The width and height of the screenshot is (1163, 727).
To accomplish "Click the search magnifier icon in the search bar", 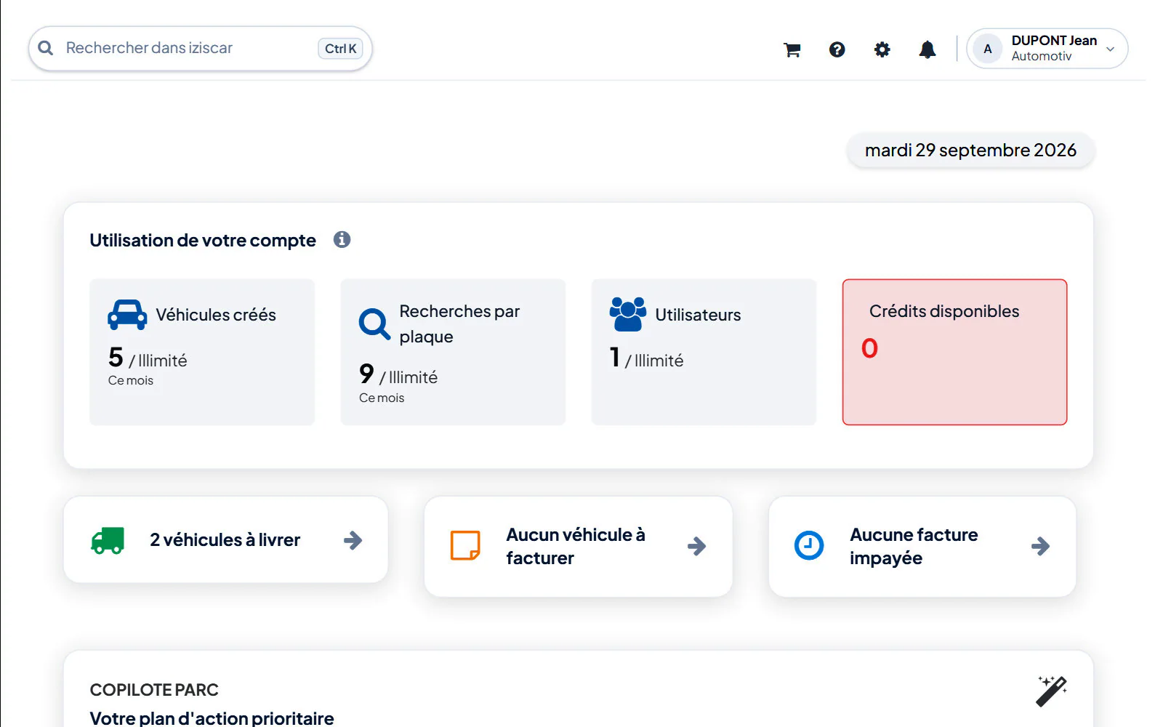I will 46,48.
